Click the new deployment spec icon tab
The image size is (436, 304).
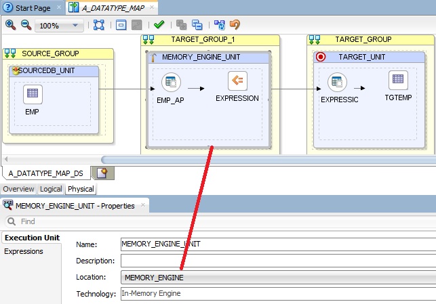tap(104, 173)
